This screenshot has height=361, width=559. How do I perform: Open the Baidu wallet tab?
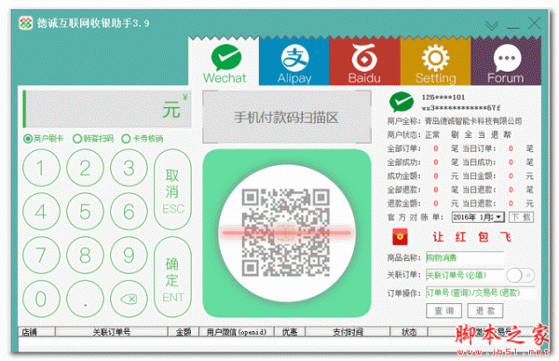pos(364,62)
